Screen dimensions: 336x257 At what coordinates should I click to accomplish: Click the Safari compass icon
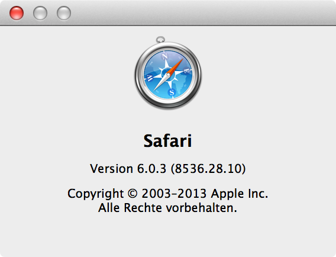168,73
